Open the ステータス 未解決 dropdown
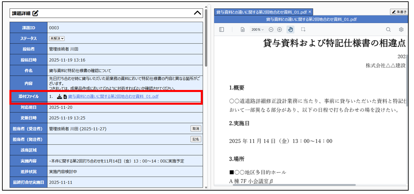 [x=57, y=38]
